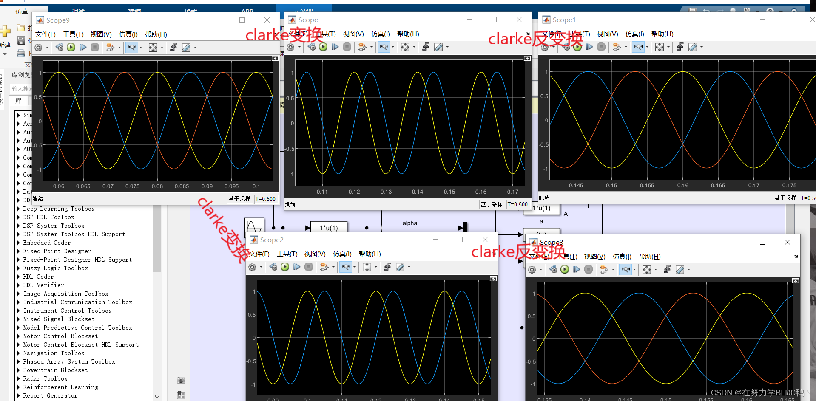The height and width of the screenshot is (401, 816).
Task: Click step back icon in Scope2 toolbar
Action: (273, 267)
